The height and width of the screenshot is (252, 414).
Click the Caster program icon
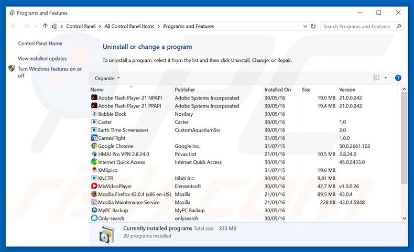coord(94,122)
